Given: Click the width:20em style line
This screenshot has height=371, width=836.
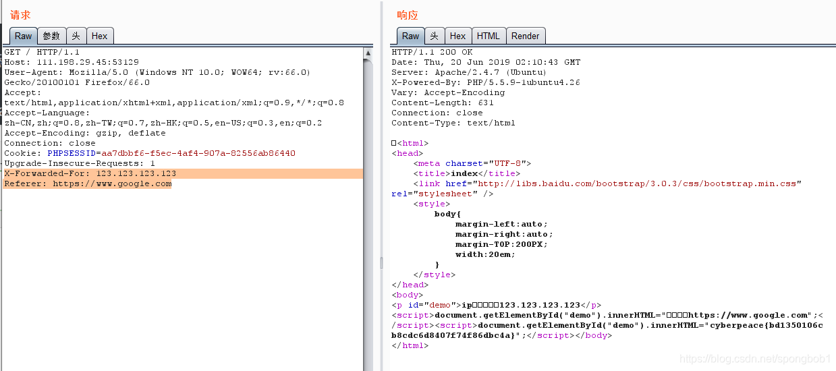Looking at the screenshot, I should [x=485, y=254].
